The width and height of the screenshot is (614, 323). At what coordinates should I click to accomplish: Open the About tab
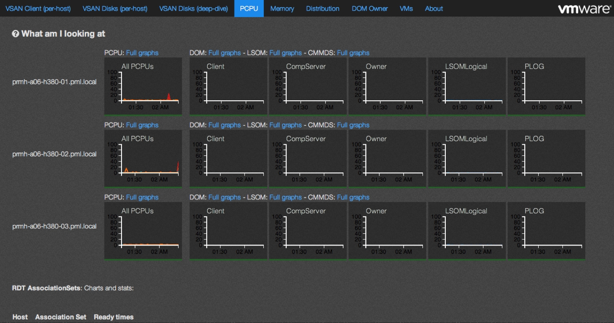pyautogui.click(x=434, y=9)
